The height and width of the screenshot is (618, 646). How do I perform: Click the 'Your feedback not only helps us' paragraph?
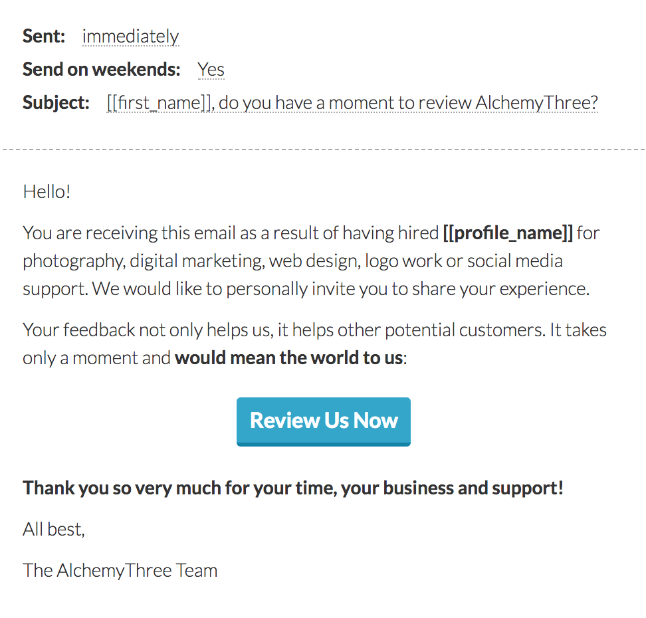pos(314,344)
